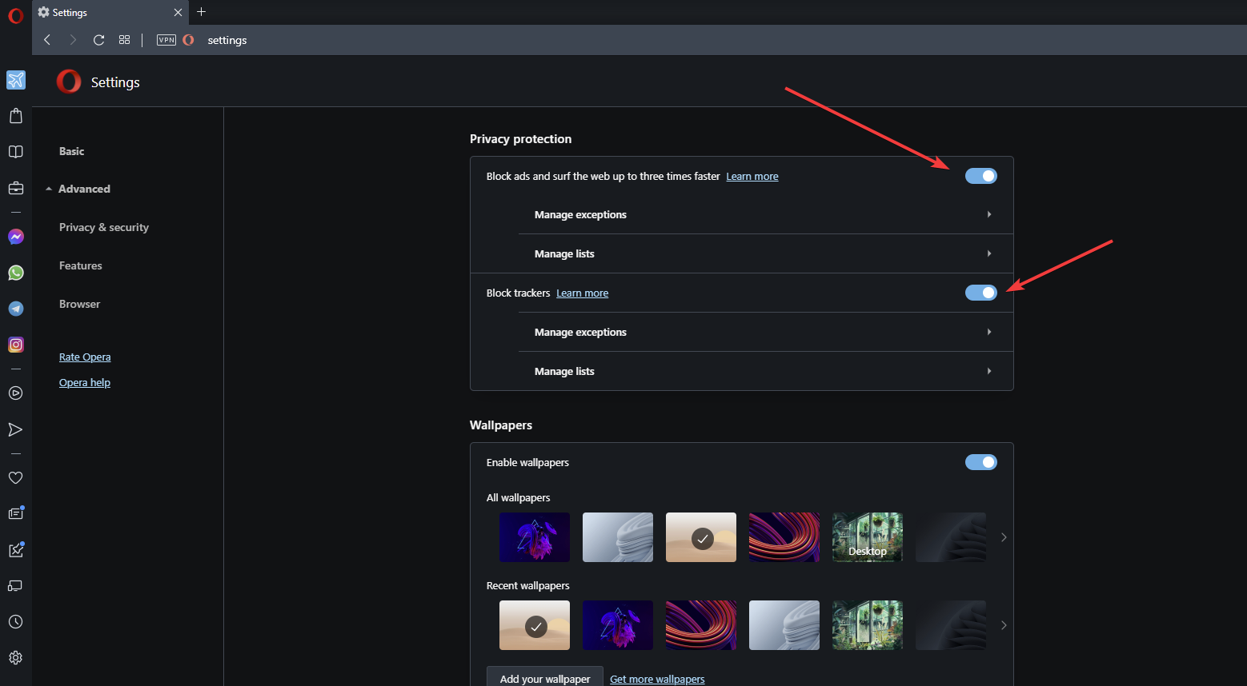
Task: Toggle Enable wallpapers off
Action: pyautogui.click(x=981, y=462)
